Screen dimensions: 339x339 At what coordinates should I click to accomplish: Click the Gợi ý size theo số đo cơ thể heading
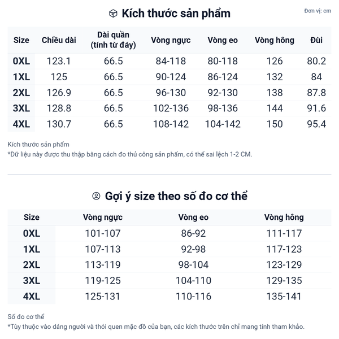176,196
